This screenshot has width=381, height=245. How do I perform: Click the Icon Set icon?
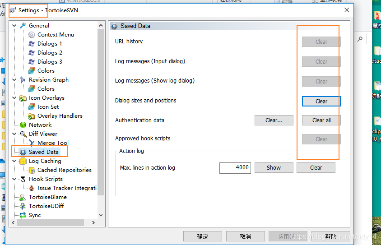pos(32,107)
